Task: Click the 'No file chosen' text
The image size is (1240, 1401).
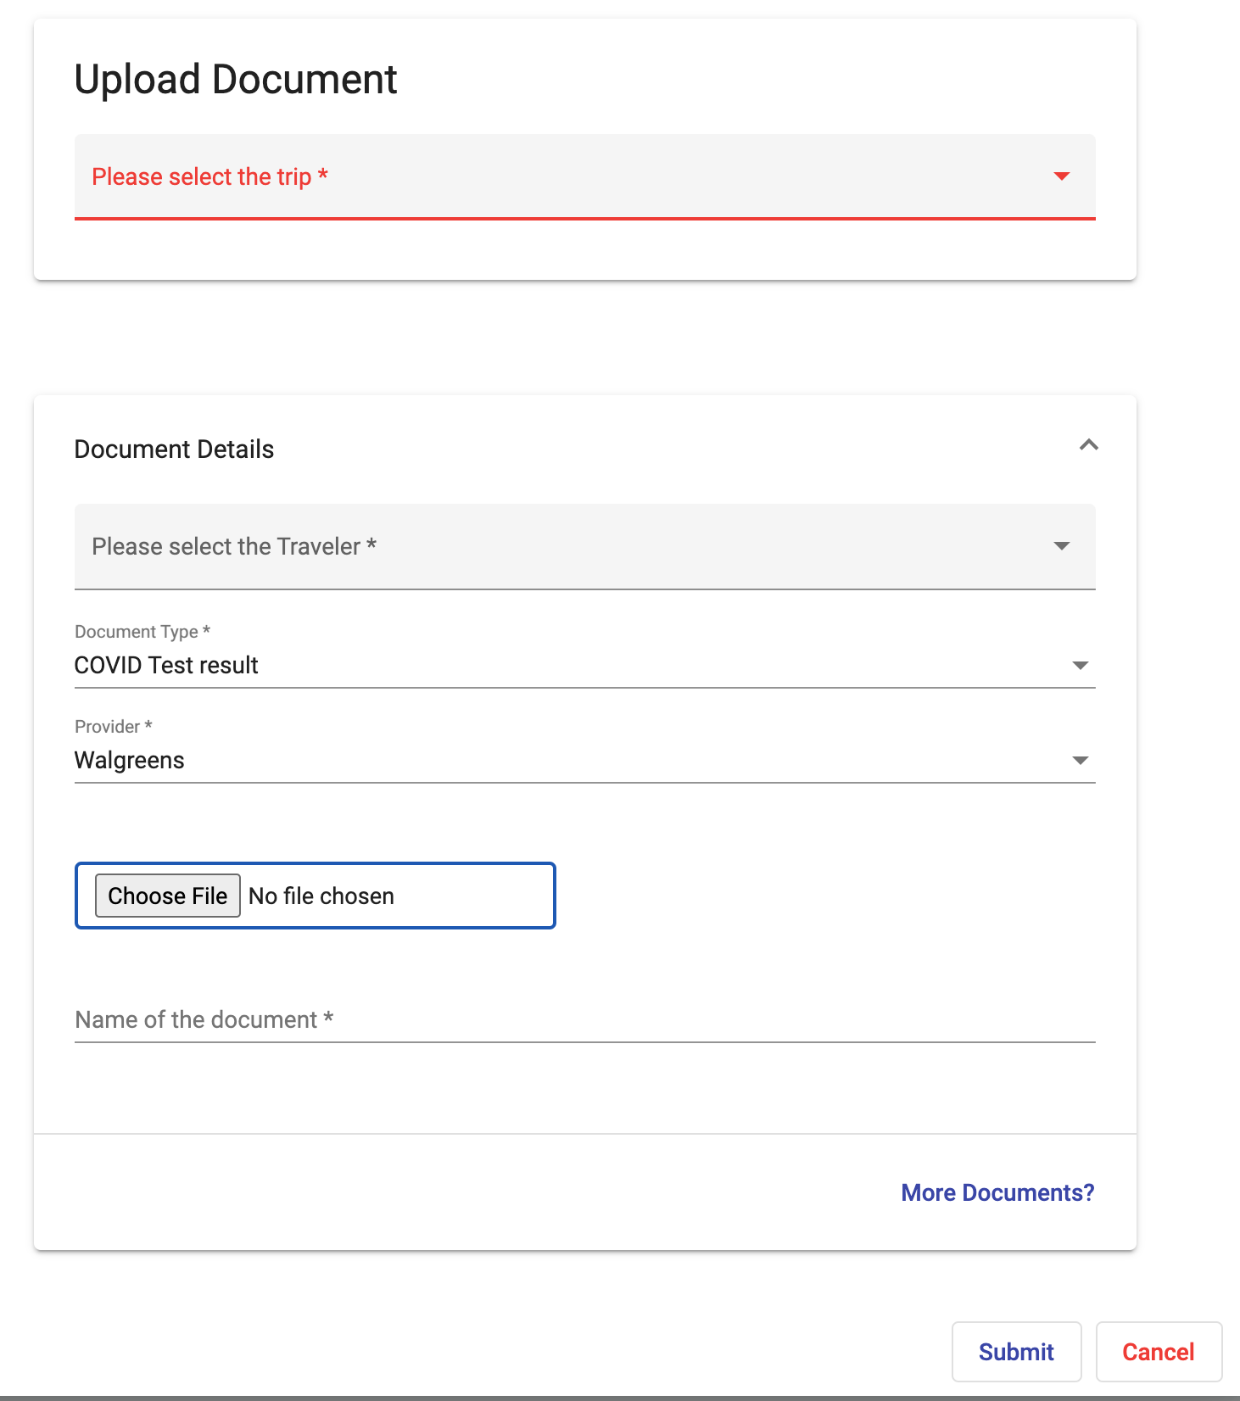Action: point(321,896)
